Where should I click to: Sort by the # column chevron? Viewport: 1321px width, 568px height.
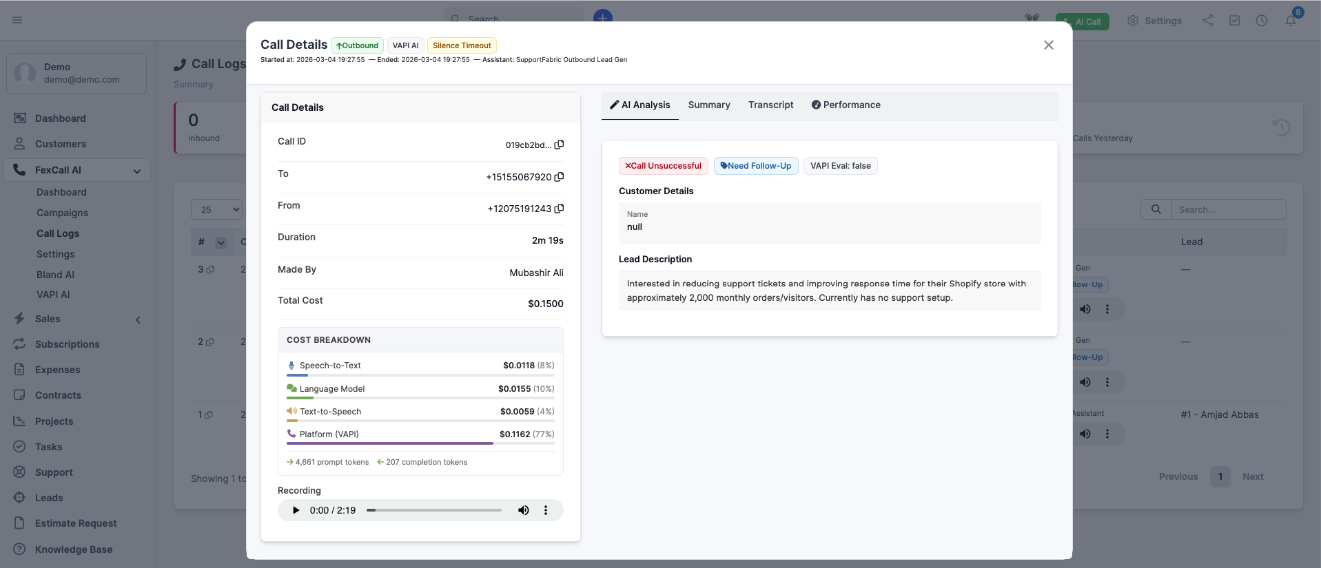point(221,242)
